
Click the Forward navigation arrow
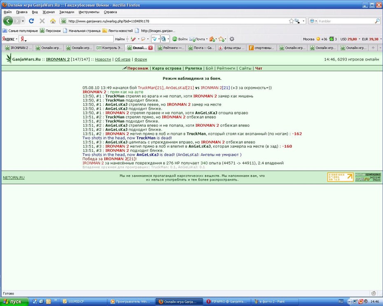pos(16,21)
